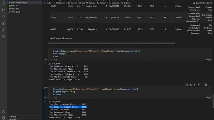Click index '48615' row label in dataframe

(x=53, y=18)
